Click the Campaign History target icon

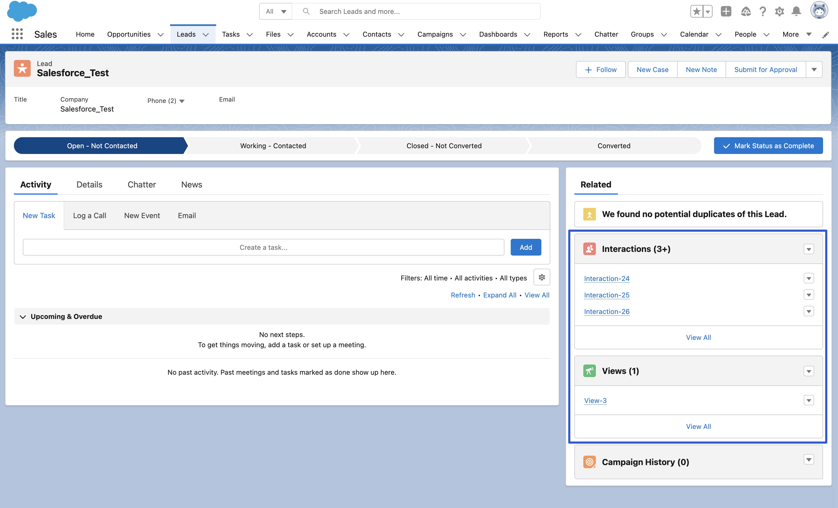[589, 462]
